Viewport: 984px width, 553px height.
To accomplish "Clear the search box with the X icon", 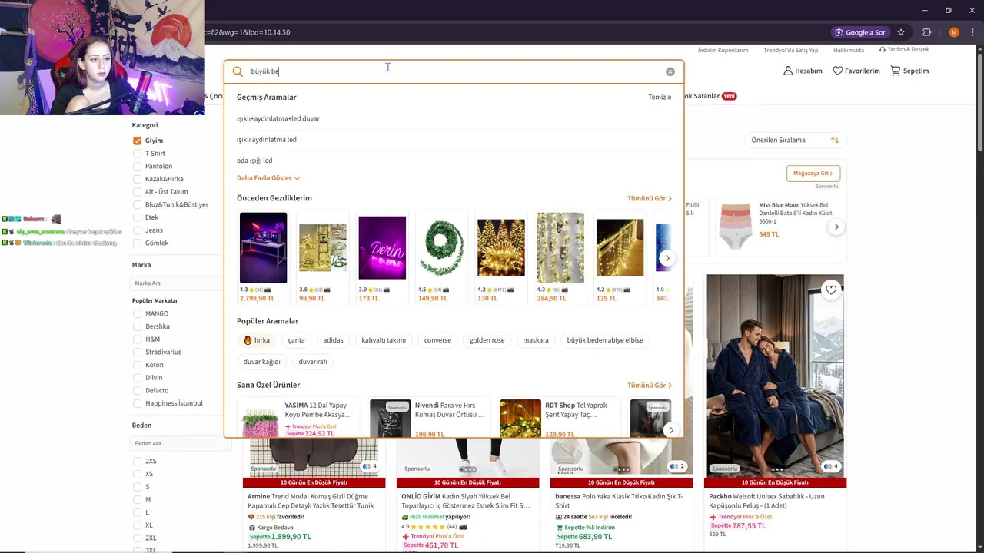I will [670, 71].
